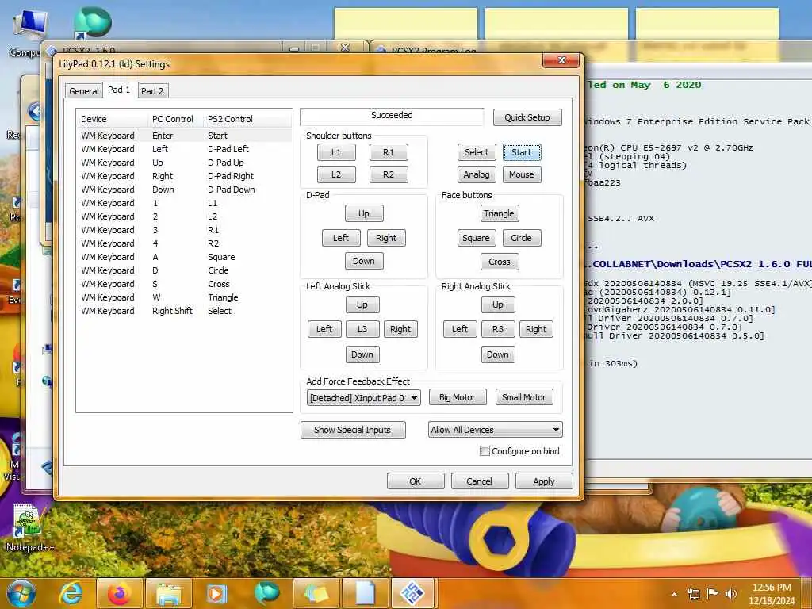The height and width of the screenshot is (609, 812).
Task: Open Sticky Notes taskbar icon
Action: point(316,593)
